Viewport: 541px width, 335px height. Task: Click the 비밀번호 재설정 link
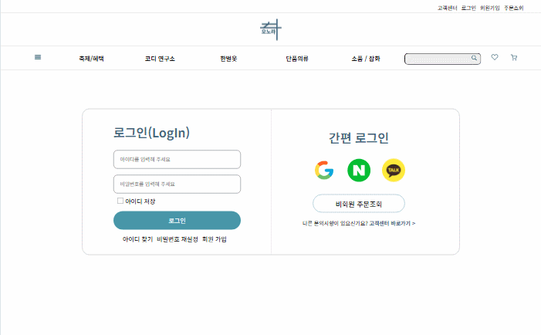pos(178,239)
